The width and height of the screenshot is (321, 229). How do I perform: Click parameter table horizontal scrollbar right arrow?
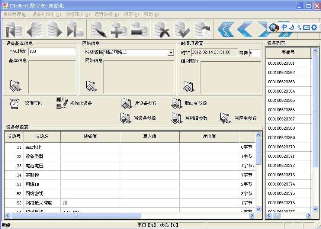(252, 215)
